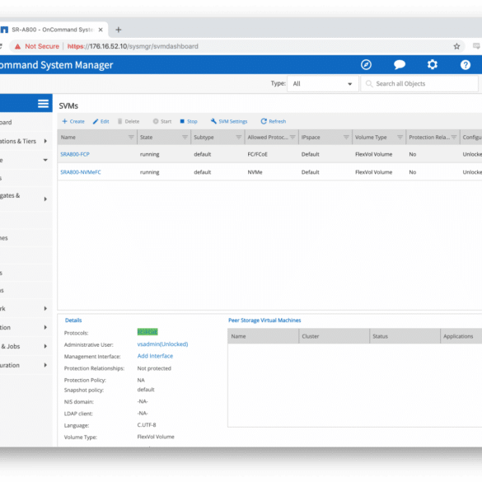Screen dimensions: 482x482
Task: Open filter for Protection Relationship column
Action: pos(454,137)
